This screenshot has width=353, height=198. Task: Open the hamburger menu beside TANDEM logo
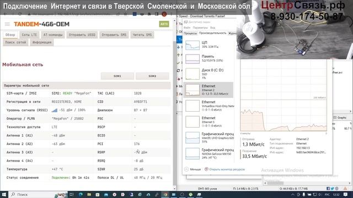click(x=7, y=24)
